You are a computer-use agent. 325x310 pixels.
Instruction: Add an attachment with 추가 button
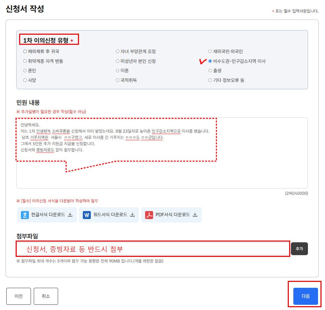tap(299, 249)
